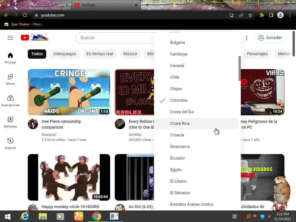Image resolution: width=296 pixels, height=222 pixels.
Task: Open Shorts from the sidebar
Action: [x=10, y=79]
